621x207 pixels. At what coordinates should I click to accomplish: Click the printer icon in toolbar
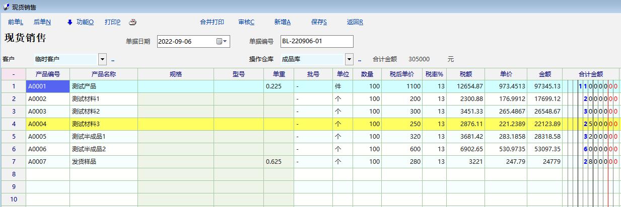133,22
